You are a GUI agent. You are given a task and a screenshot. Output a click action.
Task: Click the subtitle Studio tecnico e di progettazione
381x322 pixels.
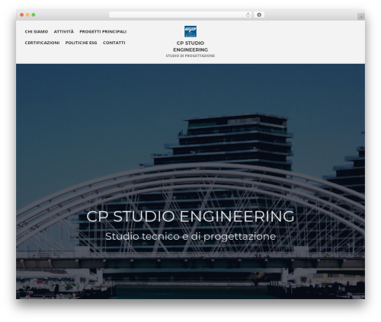pyautogui.click(x=190, y=237)
